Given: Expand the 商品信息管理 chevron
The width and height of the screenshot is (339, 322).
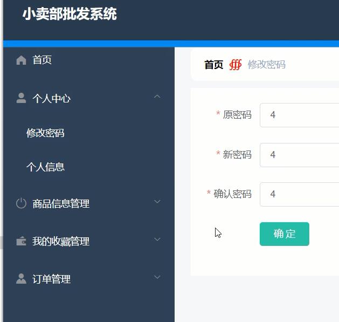Looking at the screenshot, I should [157, 202].
